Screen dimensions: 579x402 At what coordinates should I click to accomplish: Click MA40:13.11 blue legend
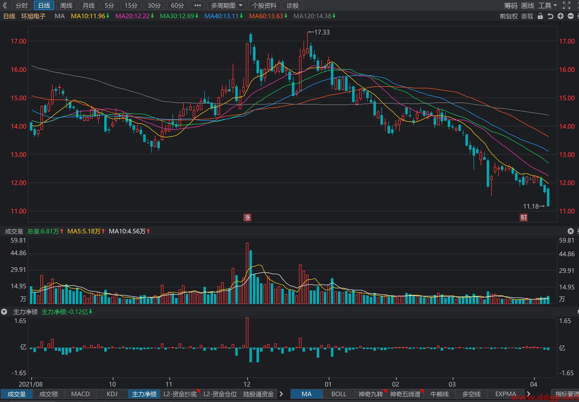pos(224,16)
